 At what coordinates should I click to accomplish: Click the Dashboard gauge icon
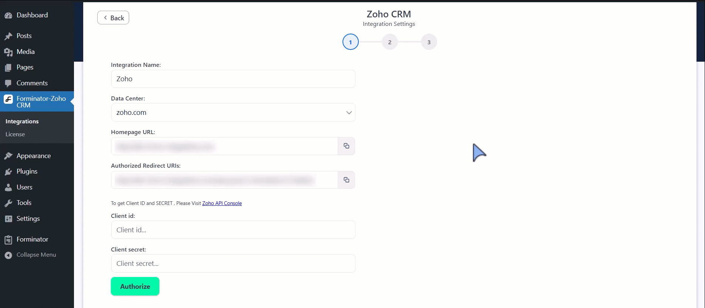[8, 16]
